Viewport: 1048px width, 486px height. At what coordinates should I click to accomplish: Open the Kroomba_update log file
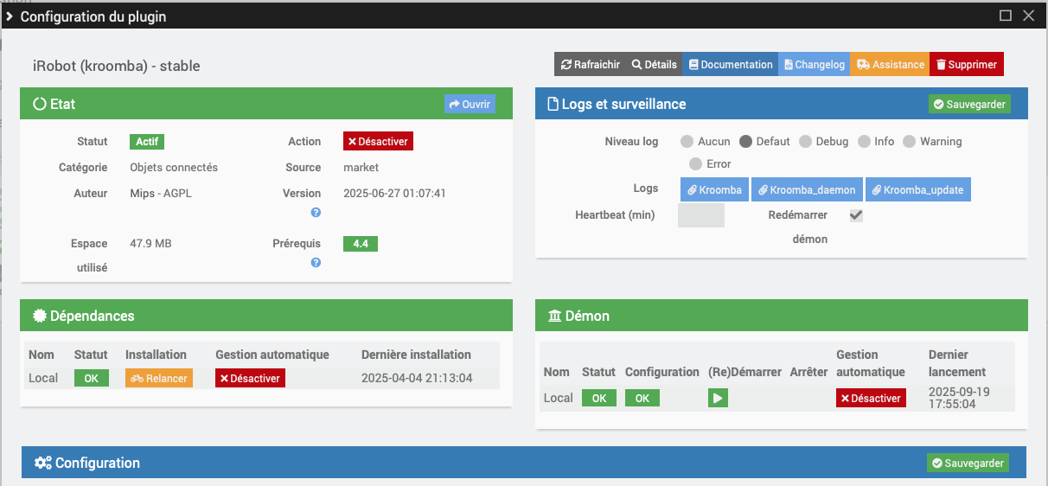pos(918,189)
